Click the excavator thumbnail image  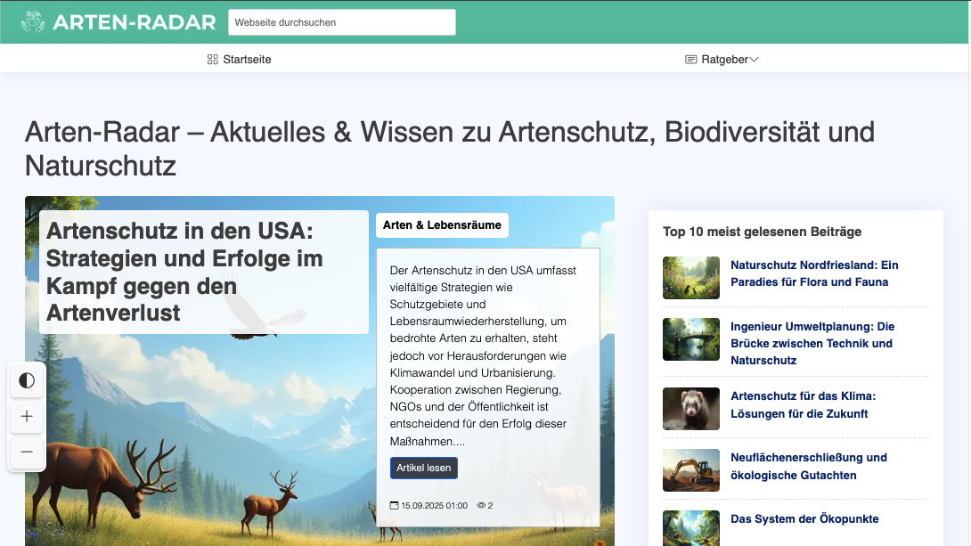pyautogui.click(x=690, y=470)
